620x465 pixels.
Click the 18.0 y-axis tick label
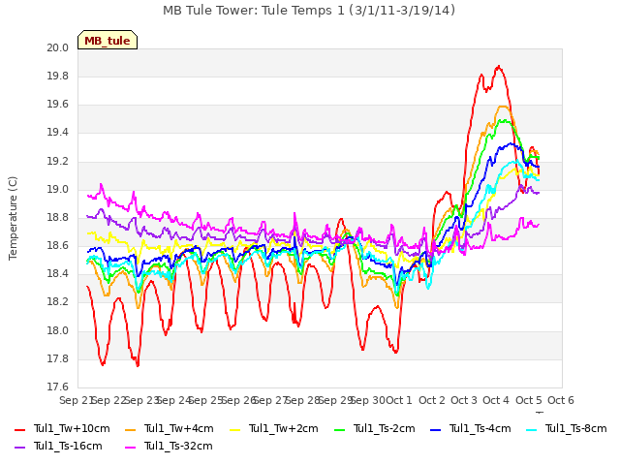pos(58,331)
